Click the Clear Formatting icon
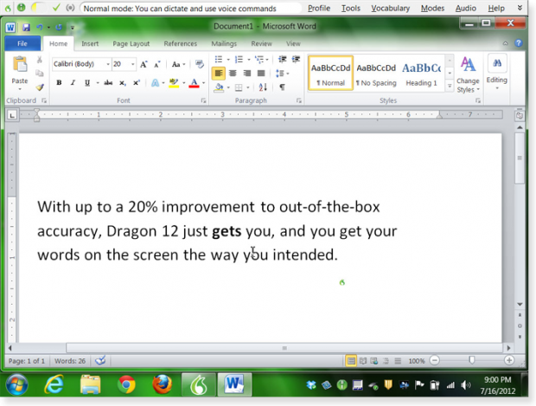Viewport: 536px width, 406px height. 200,64
